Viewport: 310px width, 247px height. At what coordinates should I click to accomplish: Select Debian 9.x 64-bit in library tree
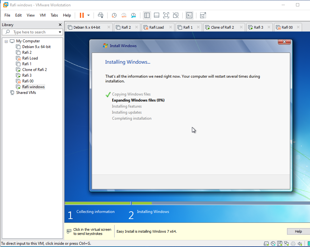pos(33,47)
